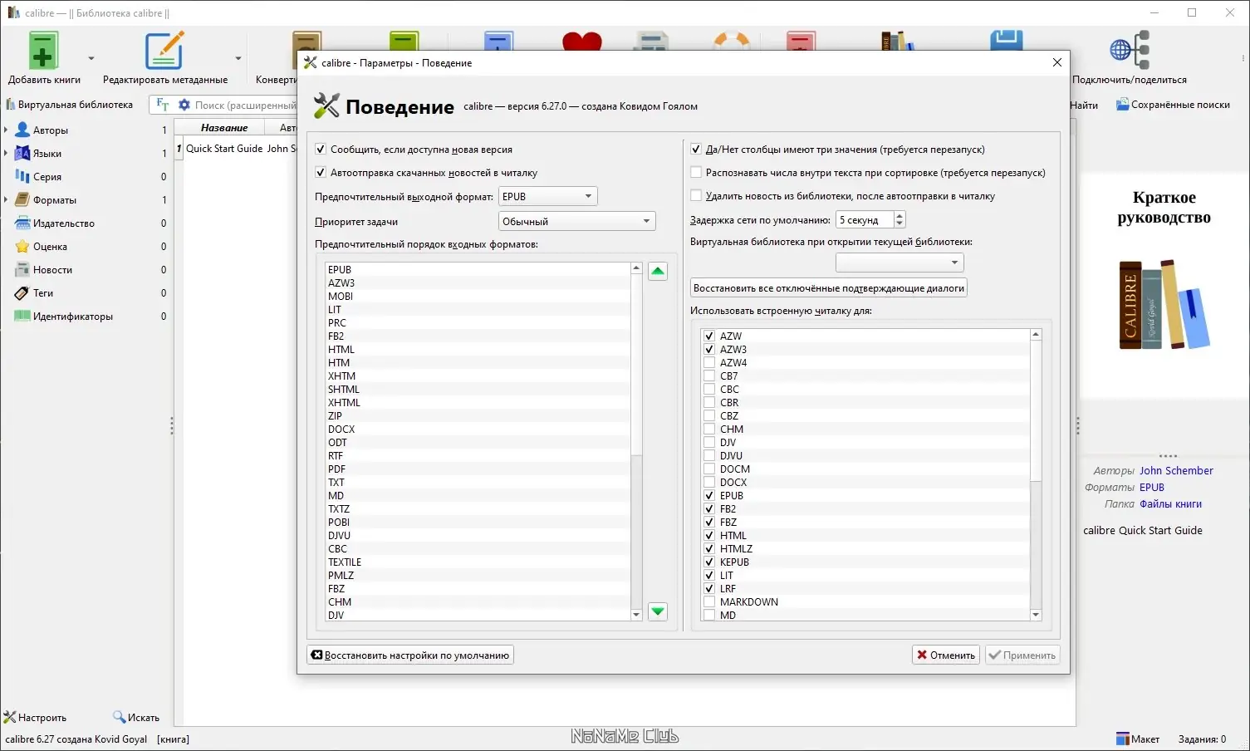This screenshot has height=751, width=1250.
Task: Enable delete news after auto-send
Action: (696, 196)
